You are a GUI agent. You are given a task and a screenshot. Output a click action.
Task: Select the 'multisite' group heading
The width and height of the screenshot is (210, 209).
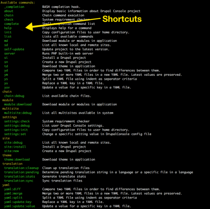click(10, 109)
